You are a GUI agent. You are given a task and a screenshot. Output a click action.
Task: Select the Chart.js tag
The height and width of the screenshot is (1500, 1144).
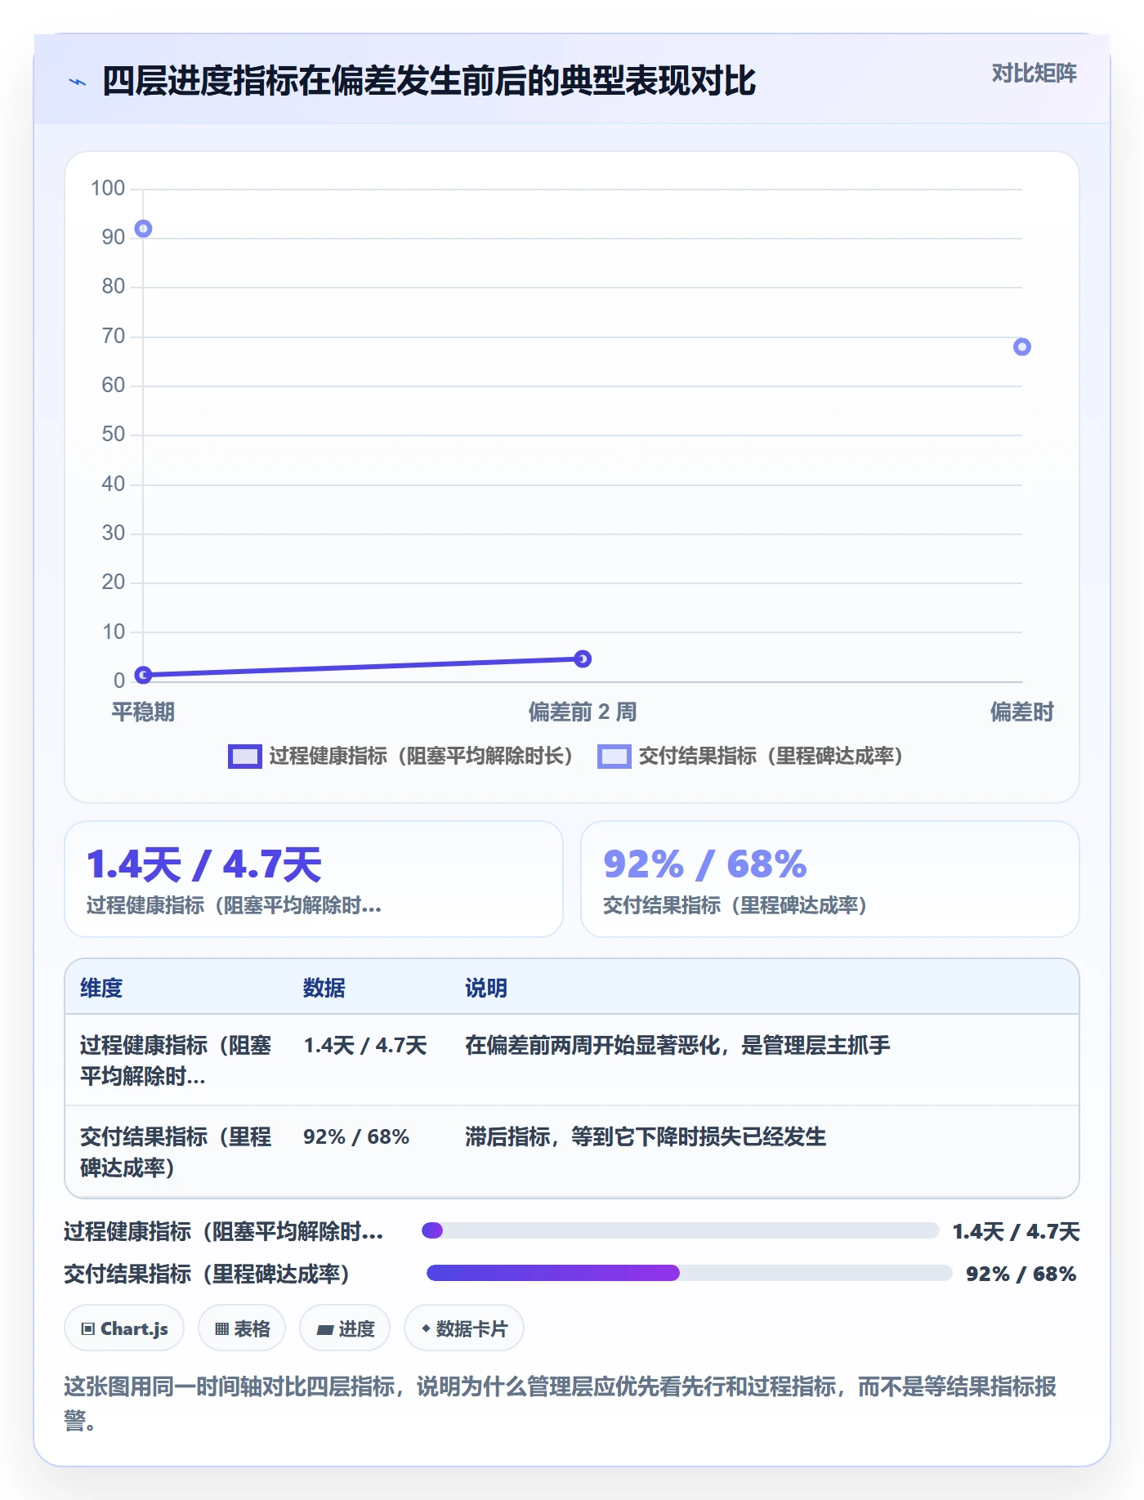(124, 1328)
